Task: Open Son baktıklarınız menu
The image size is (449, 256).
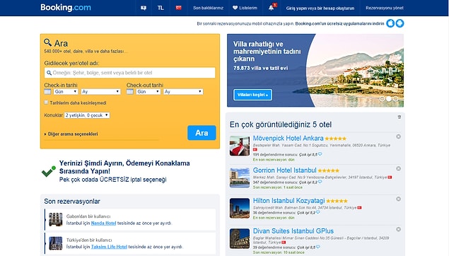Action: click(208, 8)
